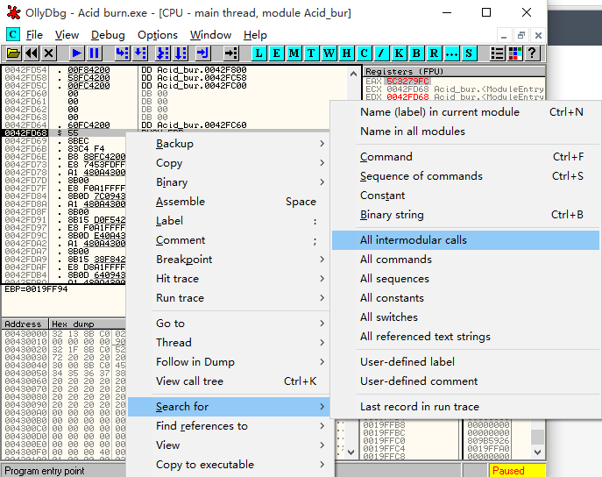
Task: Select Last record in run trace
Action: click(x=465, y=406)
